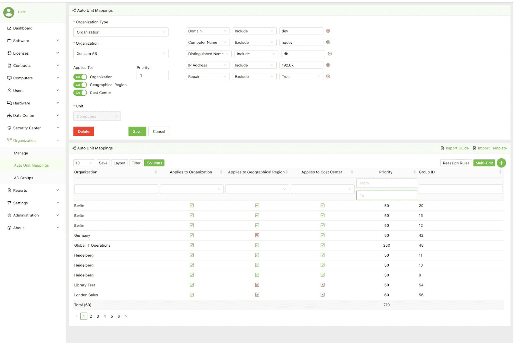Open the Organization Type dropdown
The height and width of the screenshot is (343, 514).
point(121,32)
